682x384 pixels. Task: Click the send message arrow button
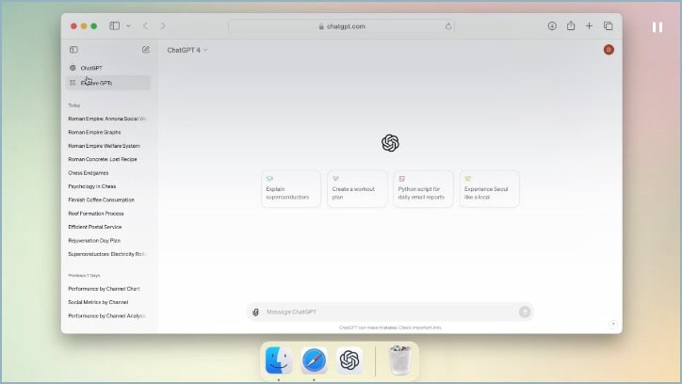tap(525, 312)
